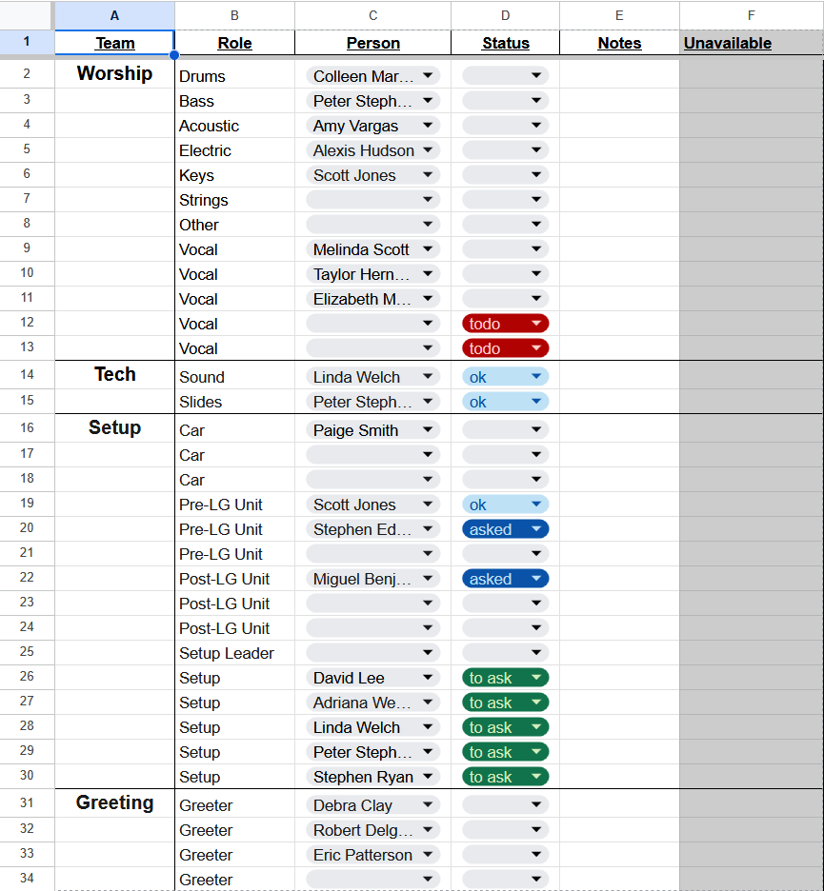This screenshot has height=891, width=824.
Task: Open the person dropdown showing Elizabeth M...
Action: coord(372,298)
